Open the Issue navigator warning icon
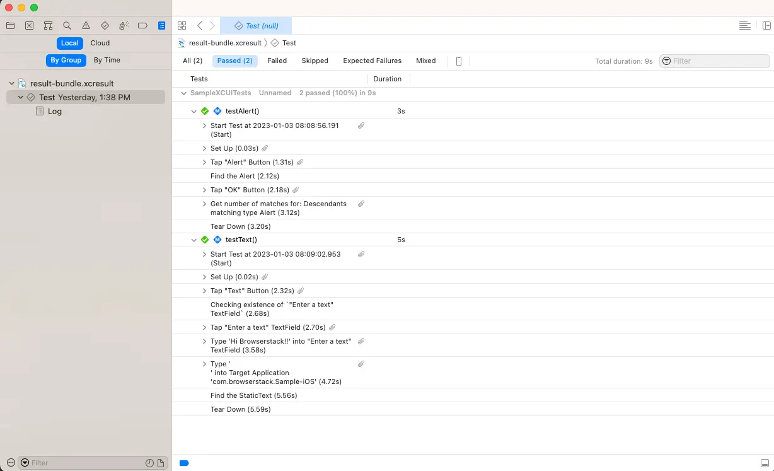774x471 pixels. [86, 26]
